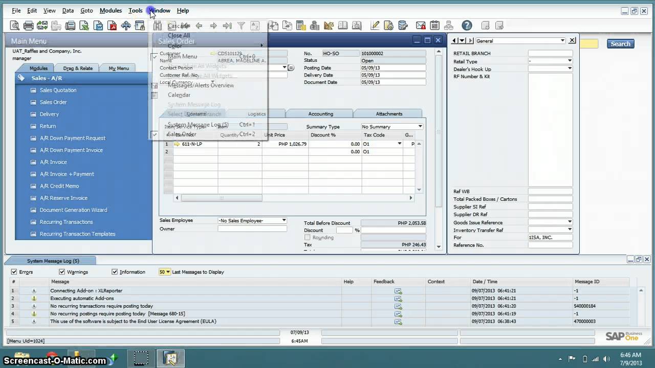Image resolution: width=655 pixels, height=368 pixels.
Task: Open Delivery from Main Menu
Action: pyautogui.click(x=49, y=114)
